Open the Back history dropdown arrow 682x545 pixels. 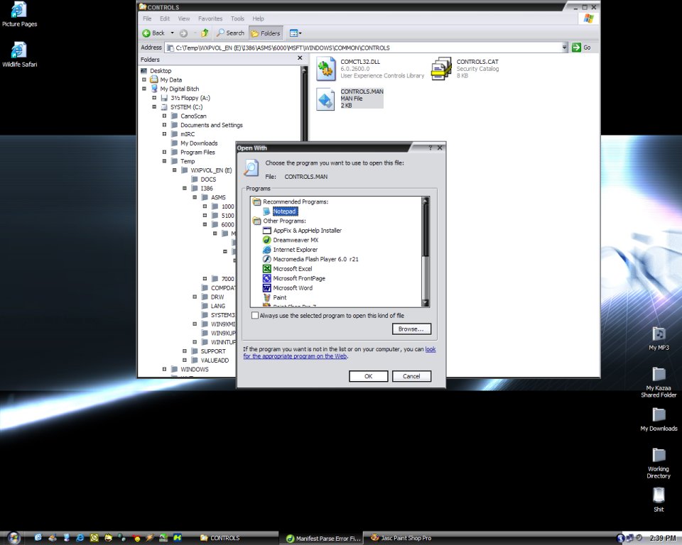click(x=172, y=33)
